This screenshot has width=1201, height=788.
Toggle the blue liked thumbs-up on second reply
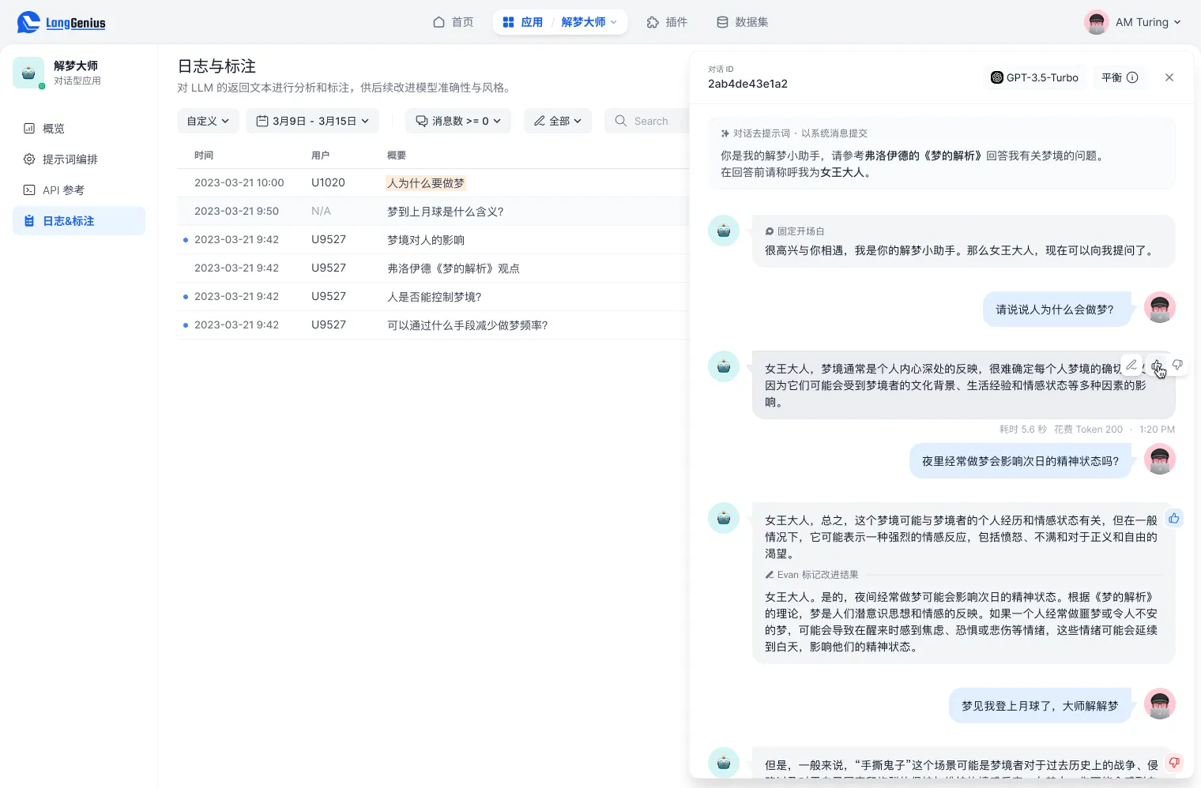(x=1174, y=519)
